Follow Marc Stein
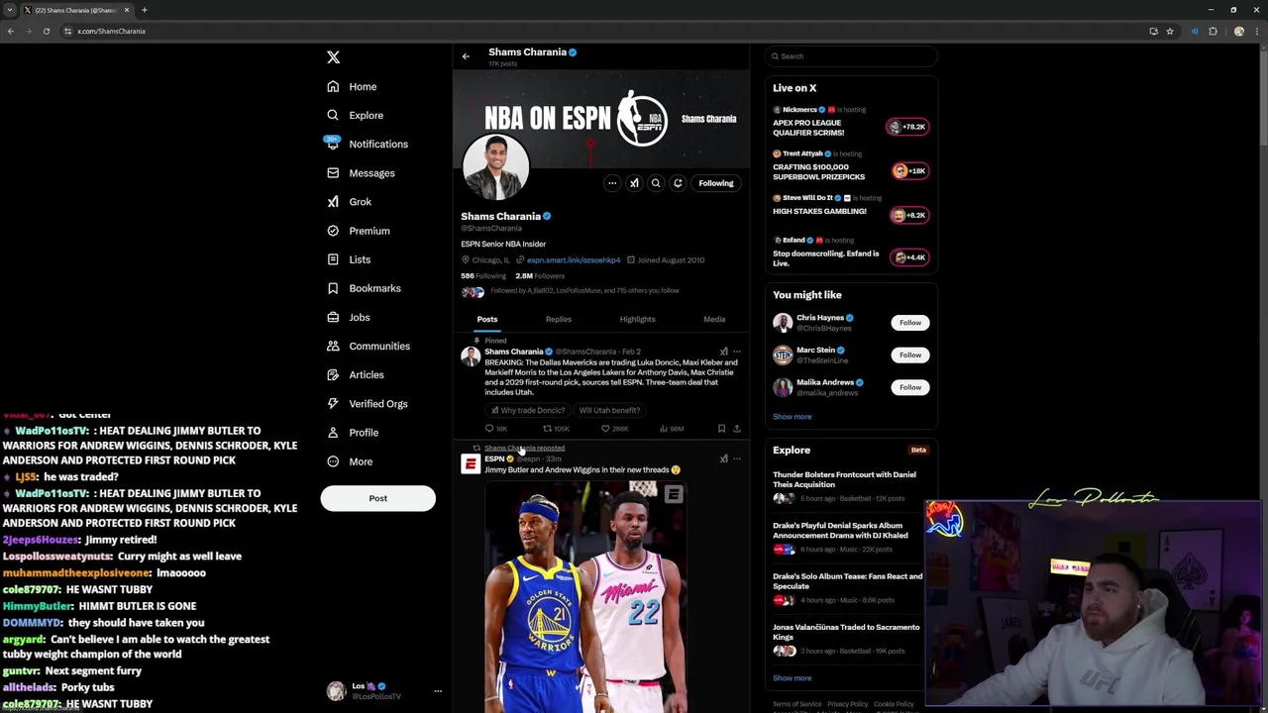 coord(910,355)
